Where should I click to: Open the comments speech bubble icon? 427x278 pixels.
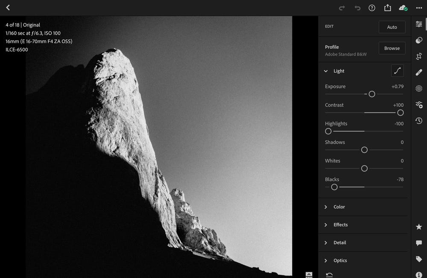pos(419,243)
